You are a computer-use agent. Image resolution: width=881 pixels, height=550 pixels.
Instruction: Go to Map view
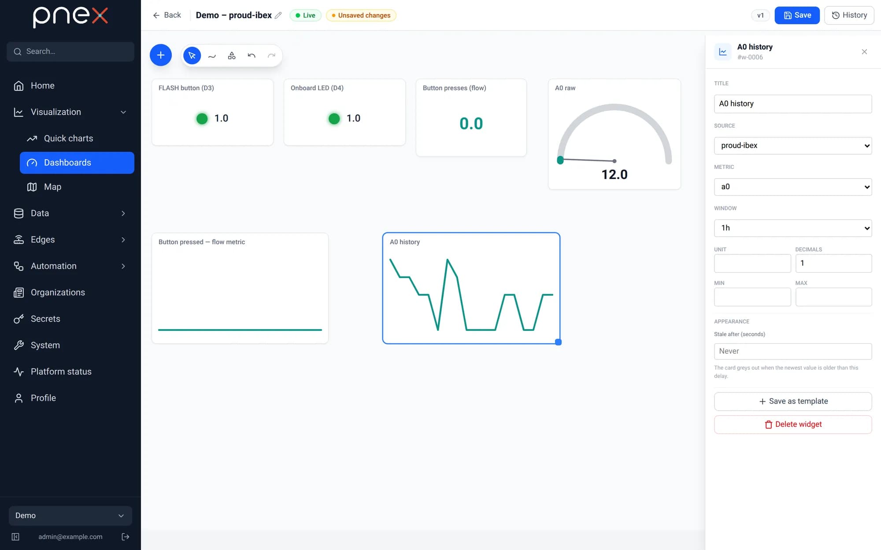[77, 187]
